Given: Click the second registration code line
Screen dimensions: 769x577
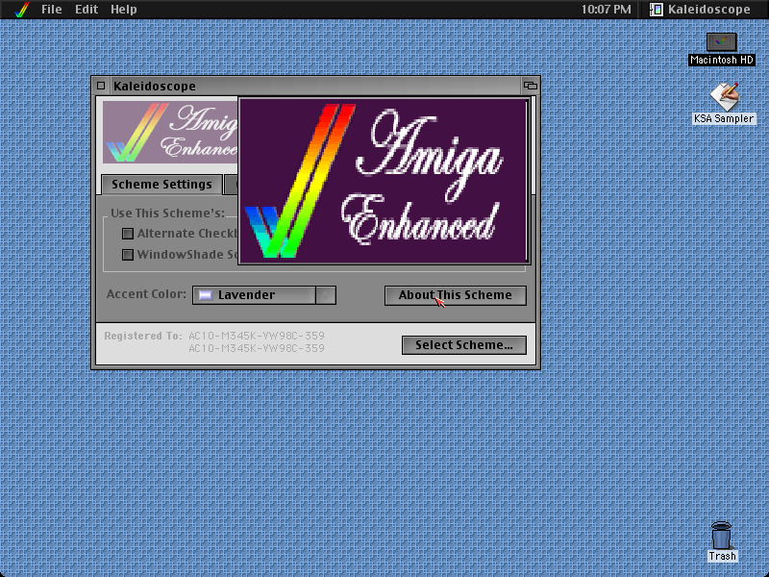Looking at the screenshot, I should [x=257, y=348].
